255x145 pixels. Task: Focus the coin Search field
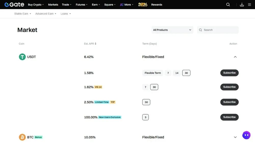click(x=218, y=30)
